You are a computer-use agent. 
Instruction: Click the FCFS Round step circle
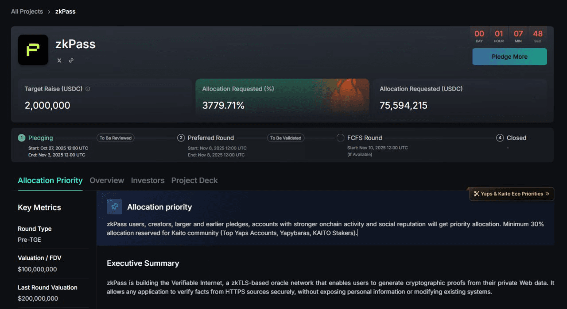(x=340, y=138)
